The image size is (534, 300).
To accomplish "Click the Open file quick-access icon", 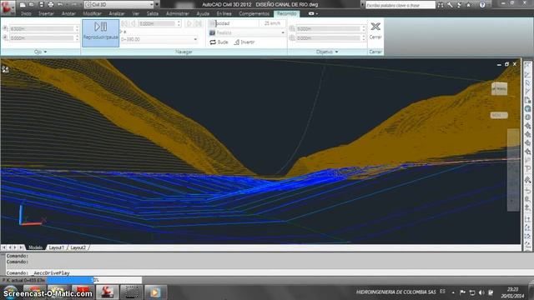I will point(32,5).
